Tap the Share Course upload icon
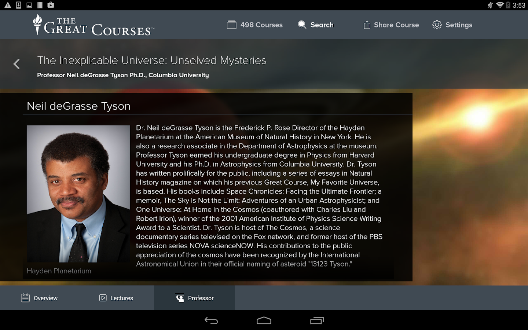The image size is (528, 330). 367,25
